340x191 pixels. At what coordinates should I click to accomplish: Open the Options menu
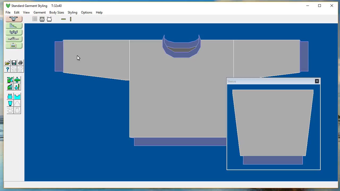point(87,12)
